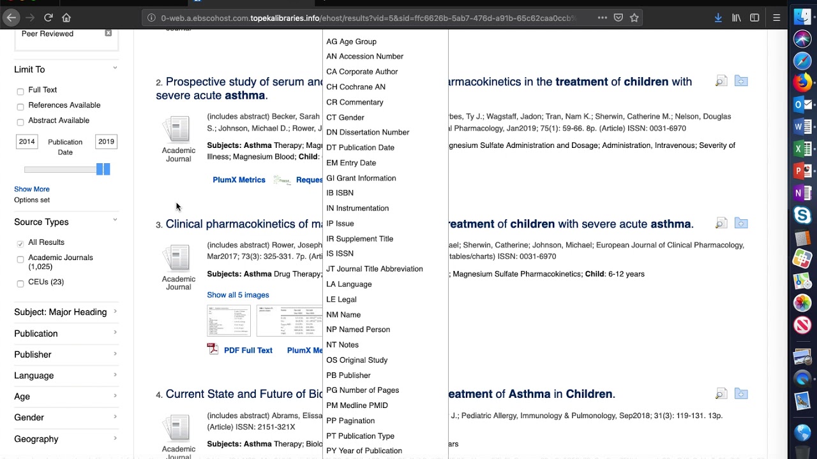Screen dimensions: 817x459
Task: Click the browser reload icon
Action: [x=49, y=18]
